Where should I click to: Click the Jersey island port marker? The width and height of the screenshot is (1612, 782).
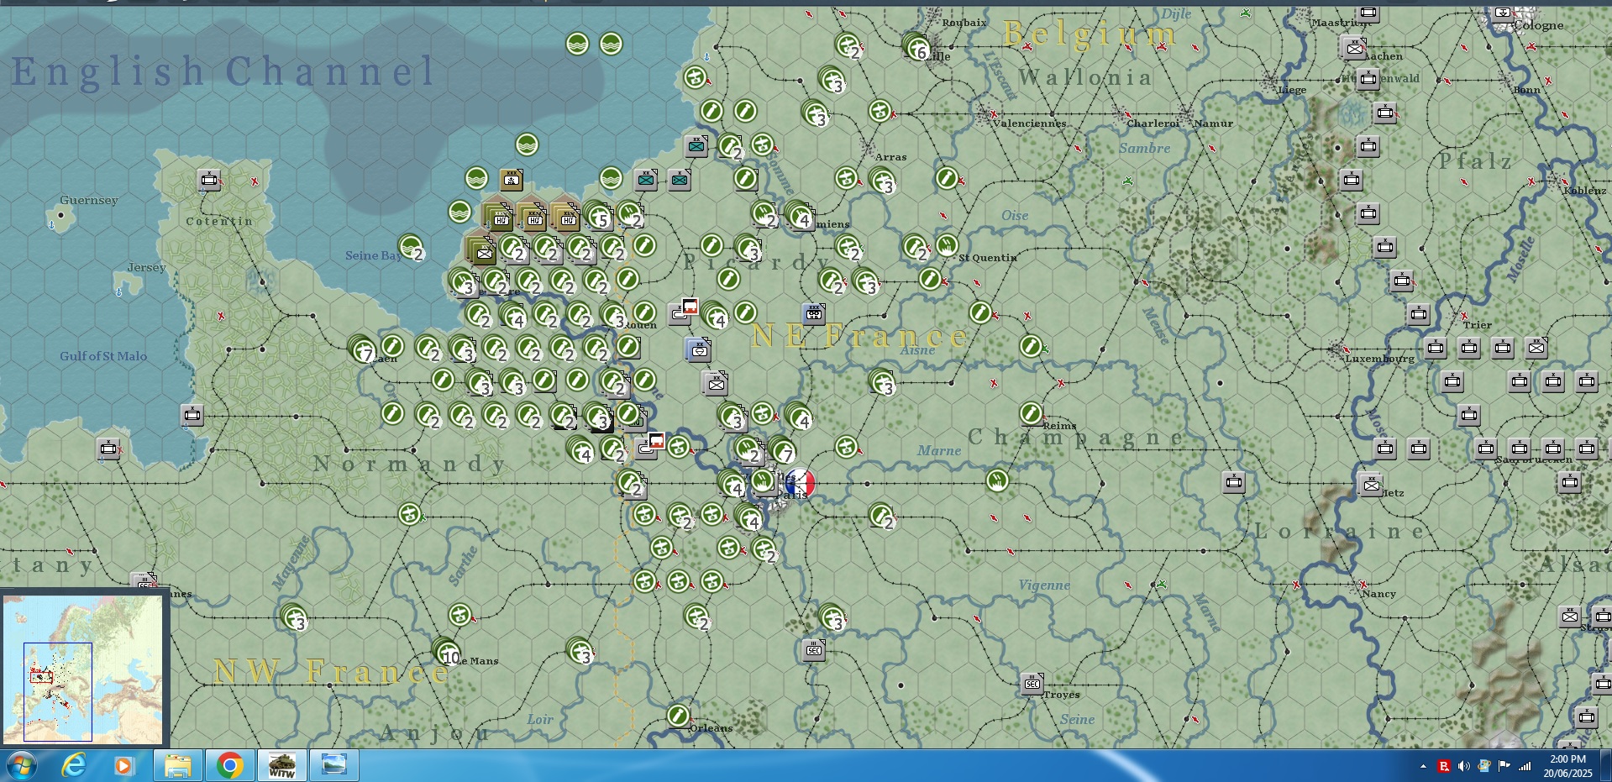pos(118,291)
